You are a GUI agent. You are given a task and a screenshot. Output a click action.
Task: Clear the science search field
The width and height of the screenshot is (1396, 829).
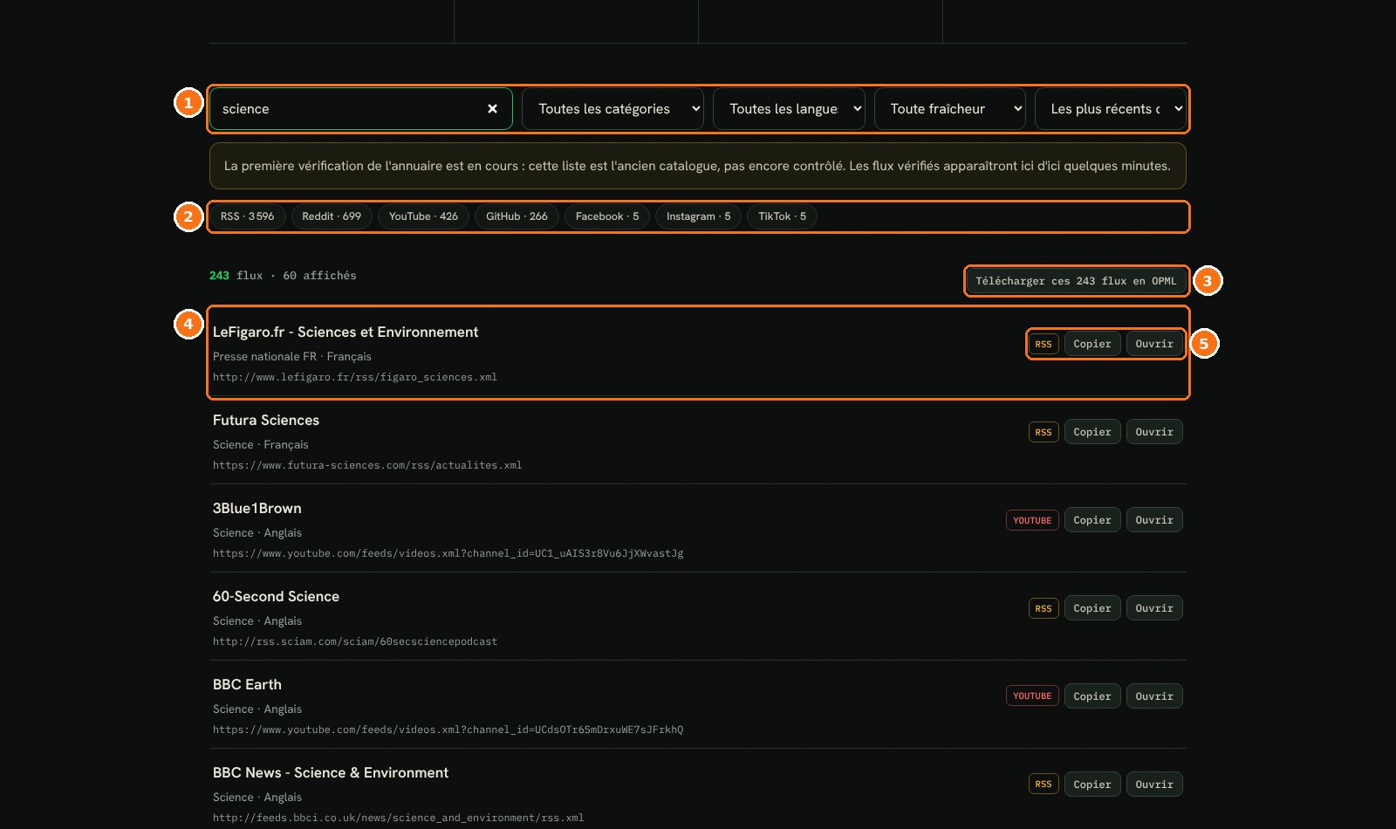click(492, 109)
